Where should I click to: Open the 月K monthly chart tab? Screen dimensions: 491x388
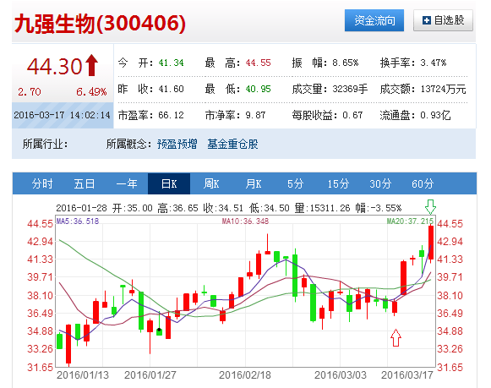point(254,183)
